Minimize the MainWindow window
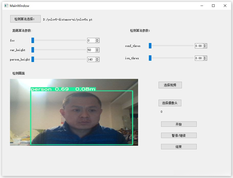The image size is (233, 178). coord(202,6)
